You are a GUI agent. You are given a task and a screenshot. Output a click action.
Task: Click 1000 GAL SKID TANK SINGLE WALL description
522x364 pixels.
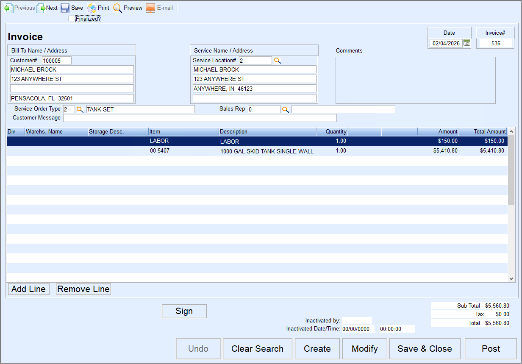click(x=267, y=151)
